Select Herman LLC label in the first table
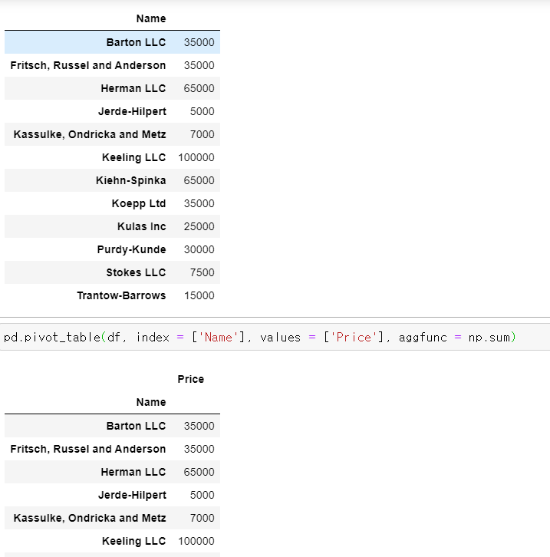550x557 pixels. click(133, 88)
